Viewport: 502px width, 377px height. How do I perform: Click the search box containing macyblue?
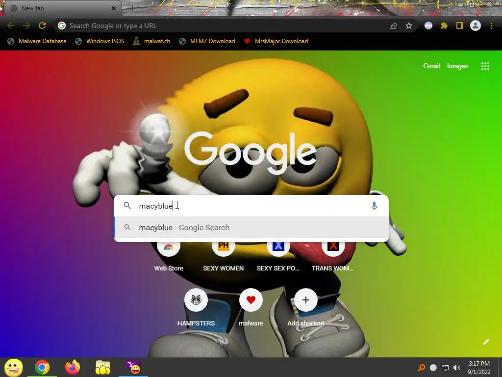251,206
